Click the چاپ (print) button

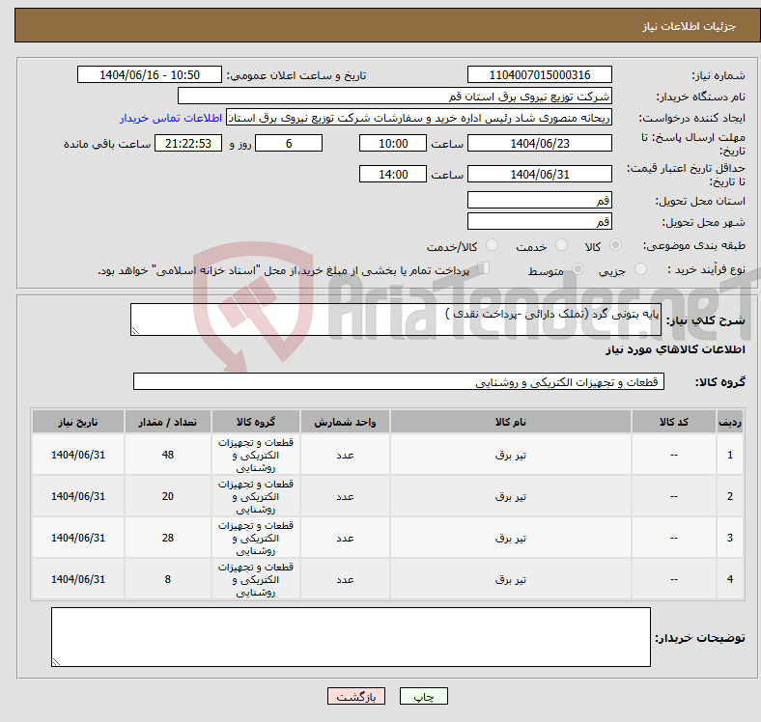423,696
